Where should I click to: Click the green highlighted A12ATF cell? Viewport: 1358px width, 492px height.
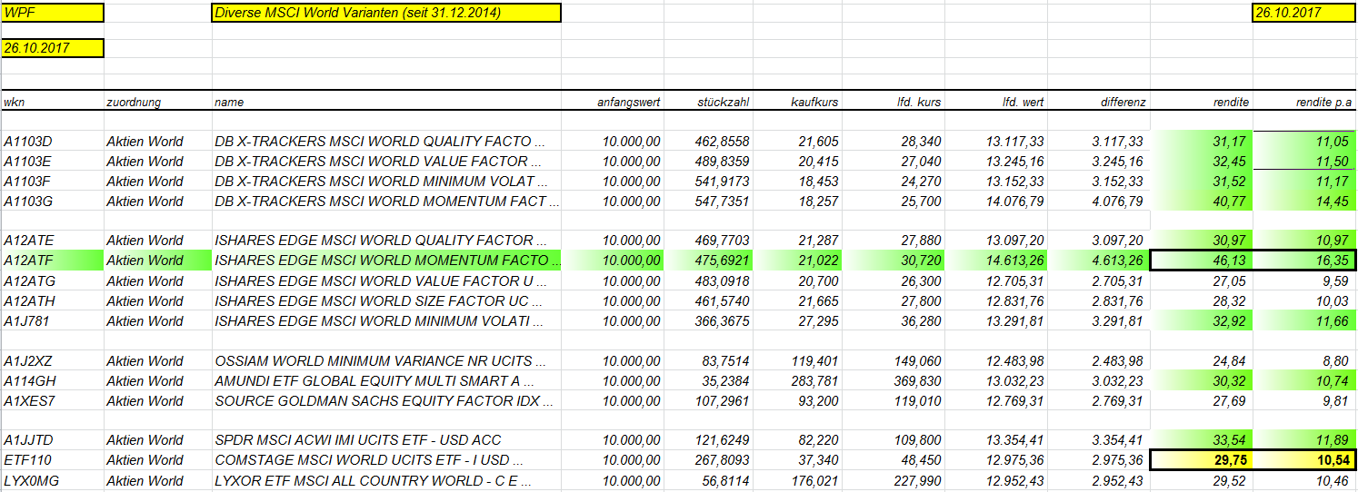coord(53,261)
